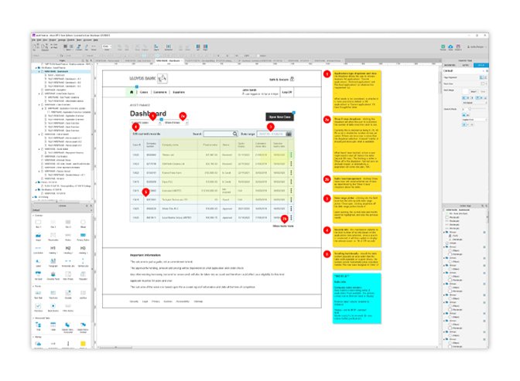Viewport: 520px width, 381px height.
Task: Select the Box 1 widget in Libraries
Action: [x=38, y=223]
